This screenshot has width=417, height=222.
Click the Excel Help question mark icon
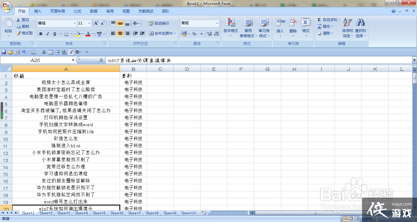(x=393, y=11)
